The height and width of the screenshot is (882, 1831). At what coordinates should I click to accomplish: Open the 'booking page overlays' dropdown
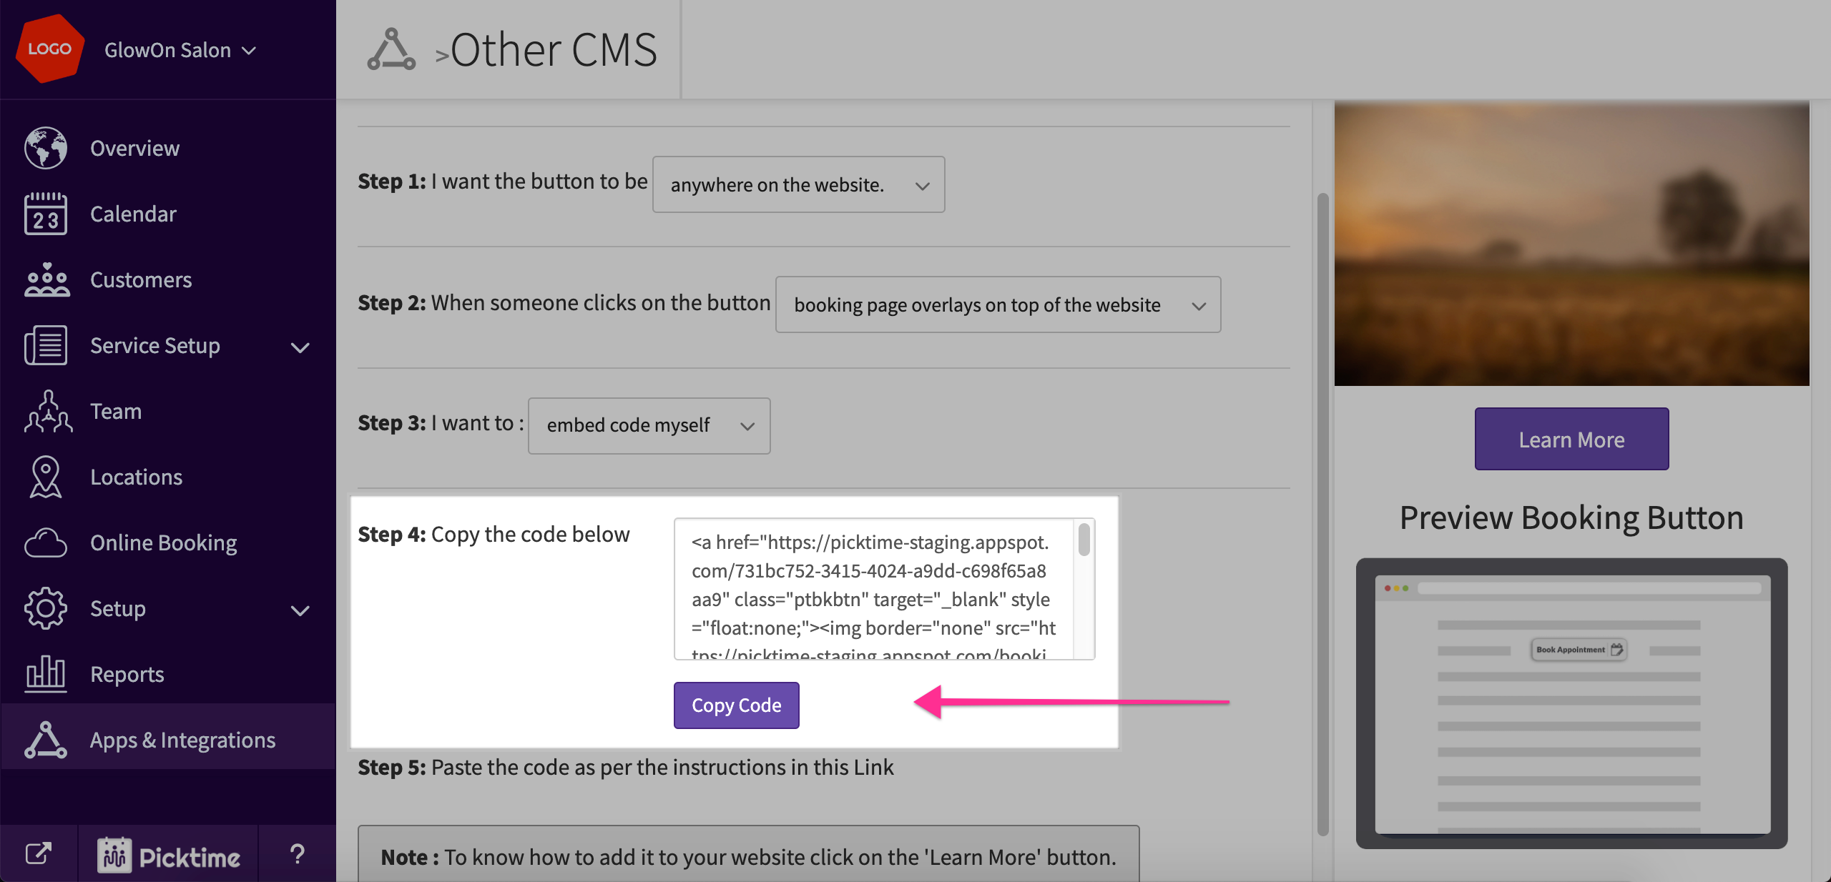997,305
